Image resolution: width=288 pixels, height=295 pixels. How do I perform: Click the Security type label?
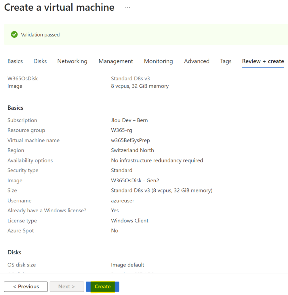coord(23,171)
